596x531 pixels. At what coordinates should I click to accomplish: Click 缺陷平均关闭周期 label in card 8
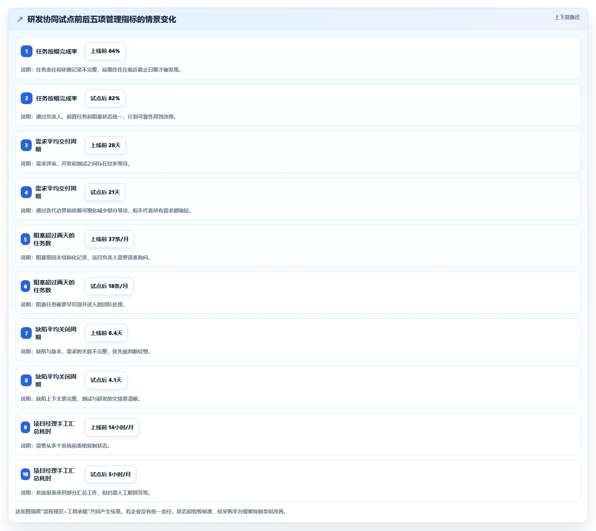[x=56, y=380]
